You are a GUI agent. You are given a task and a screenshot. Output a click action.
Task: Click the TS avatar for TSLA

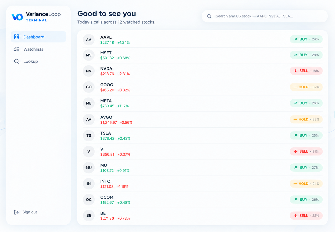(89, 135)
